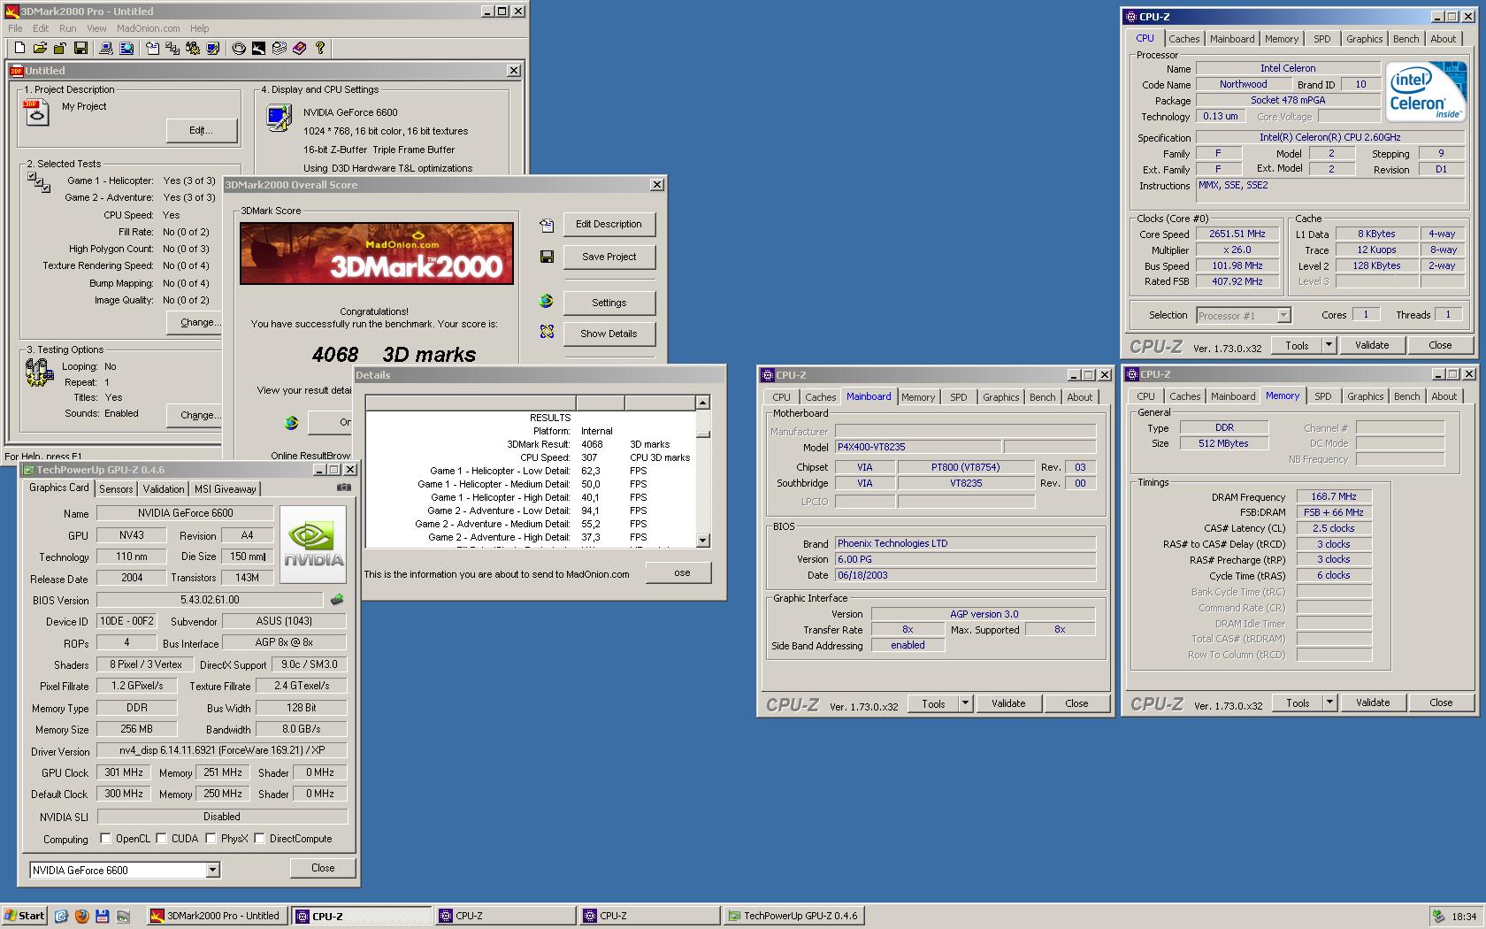Launch Firefox from the quick launch bar
The height and width of the screenshot is (929, 1486).
(82, 916)
